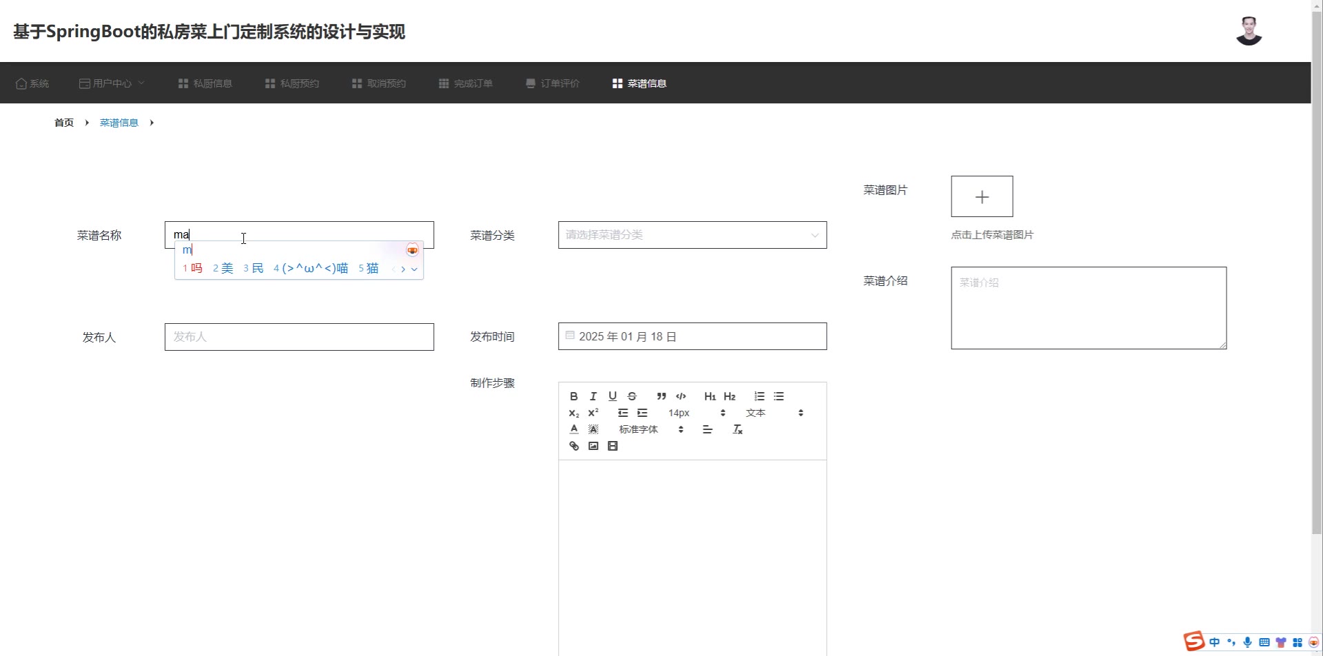Toggle strikethrough text formatting
1323x656 pixels.
632,396
